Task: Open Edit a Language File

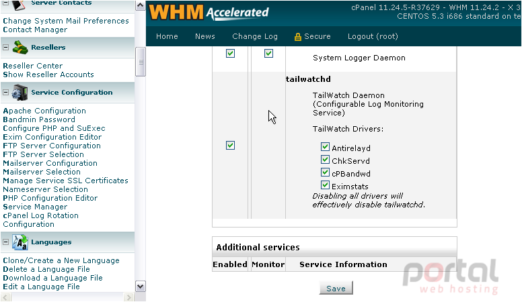Action: pos(41,287)
